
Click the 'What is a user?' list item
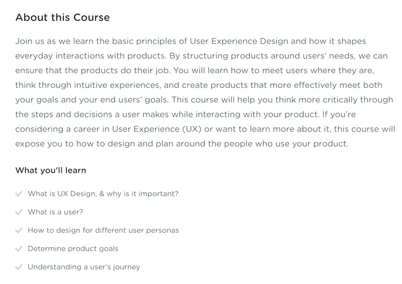(55, 212)
